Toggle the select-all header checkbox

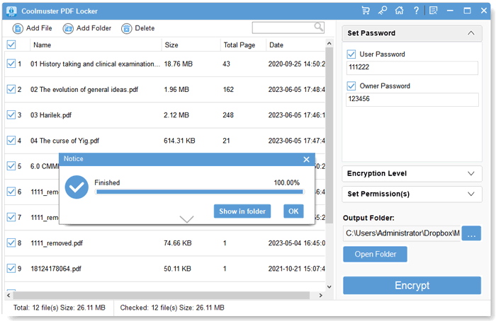tap(11, 45)
